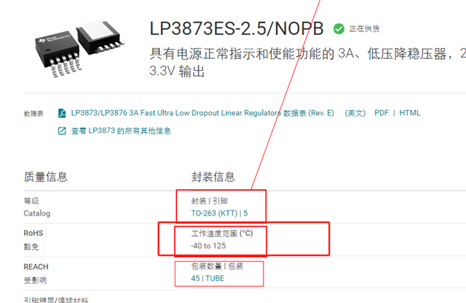The height and width of the screenshot is (303, 466).
Task: Open the PDF version of the datasheet
Action: point(382,113)
